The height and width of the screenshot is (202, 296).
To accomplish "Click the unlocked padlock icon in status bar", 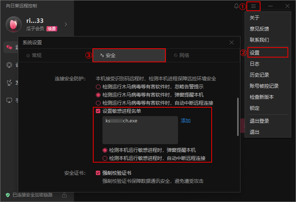I will [64, 195].
